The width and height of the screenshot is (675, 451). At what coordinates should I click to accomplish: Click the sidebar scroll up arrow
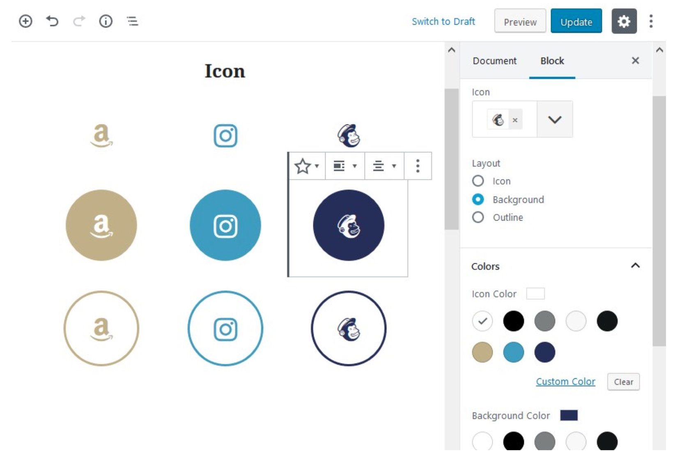click(x=659, y=50)
